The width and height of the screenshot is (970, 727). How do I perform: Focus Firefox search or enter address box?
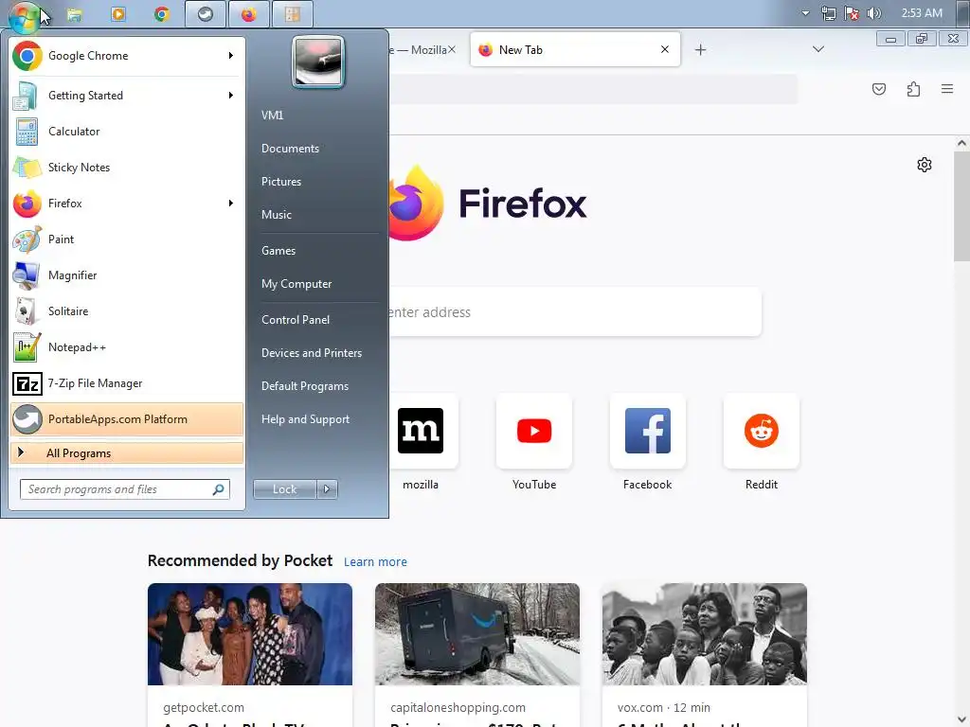click(x=575, y=312)
